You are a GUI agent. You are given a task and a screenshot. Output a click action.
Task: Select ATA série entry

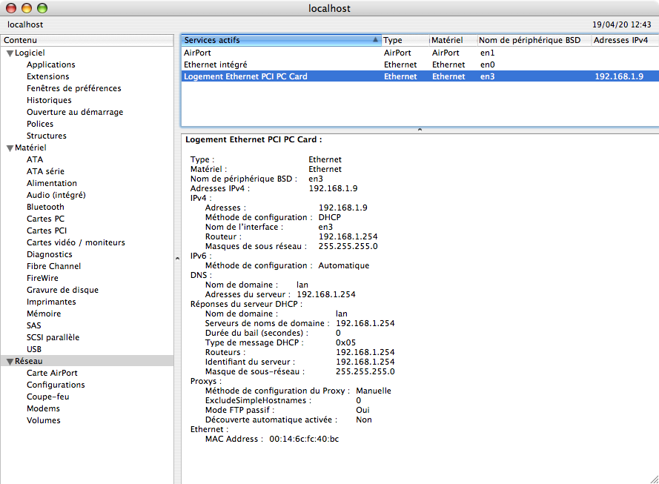click(45, 171)
